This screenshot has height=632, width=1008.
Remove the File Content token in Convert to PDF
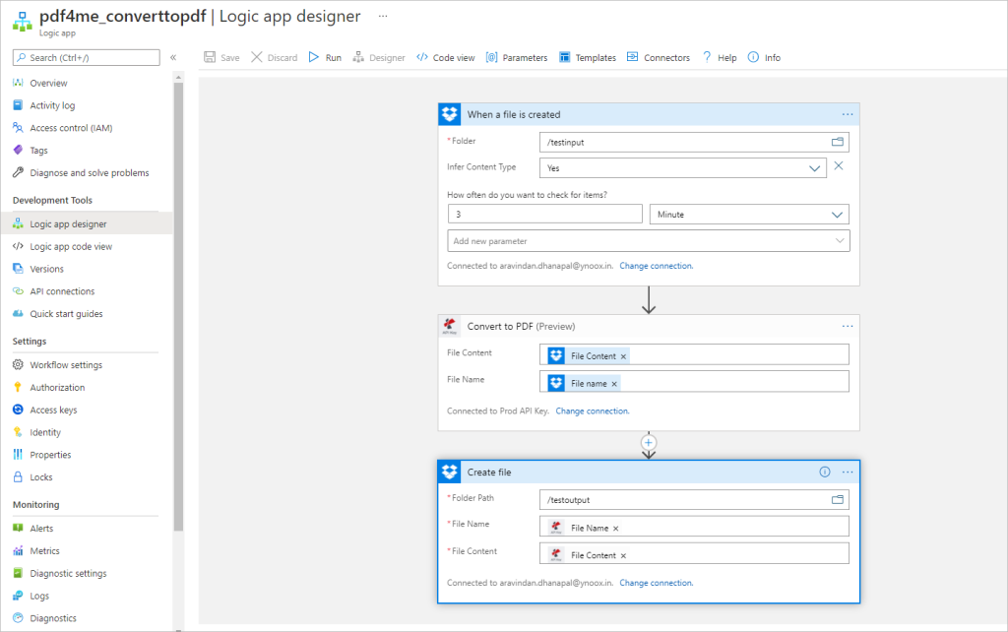pos(623,356)
